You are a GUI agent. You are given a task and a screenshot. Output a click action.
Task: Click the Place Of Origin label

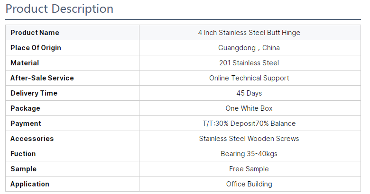tap(36, 48)
